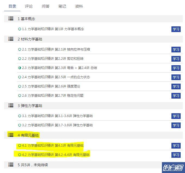Click the list icon beside 1 基本概念
185x173 pixels.
[11, 19]
